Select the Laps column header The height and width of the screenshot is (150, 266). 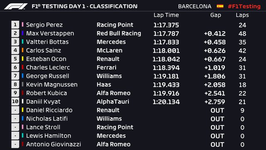coord(242,15)
